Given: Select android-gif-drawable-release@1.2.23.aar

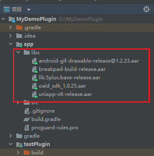Looking at the screenshot, I should (x=89, y=61).
